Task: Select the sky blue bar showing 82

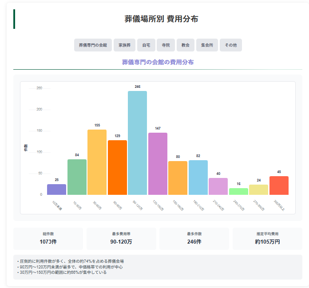Action: coord(198,178)
